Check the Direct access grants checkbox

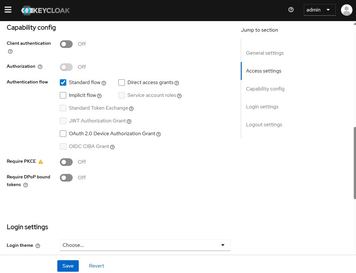(122, 82)
